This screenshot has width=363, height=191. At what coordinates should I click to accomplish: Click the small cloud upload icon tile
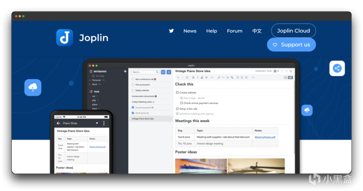(307, 110)
